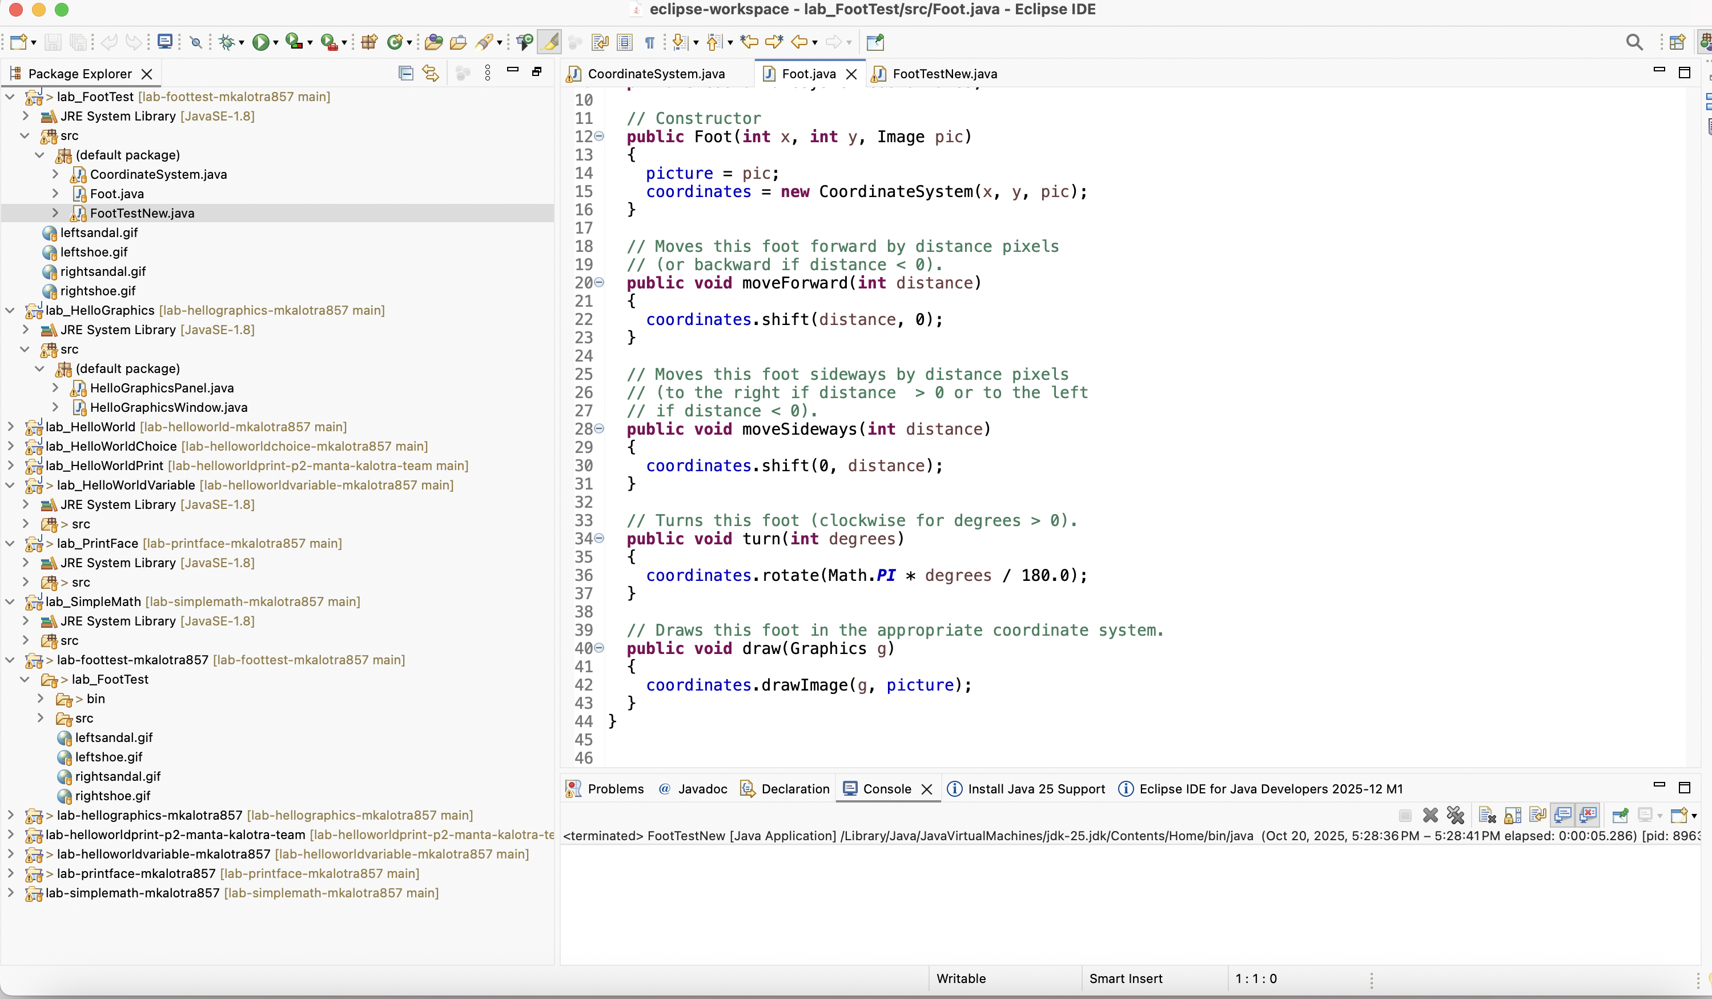This screenshot has width=1712, height=999.
Task: Expand the lab_HelloWorld project node
Action: coord(11,427)
